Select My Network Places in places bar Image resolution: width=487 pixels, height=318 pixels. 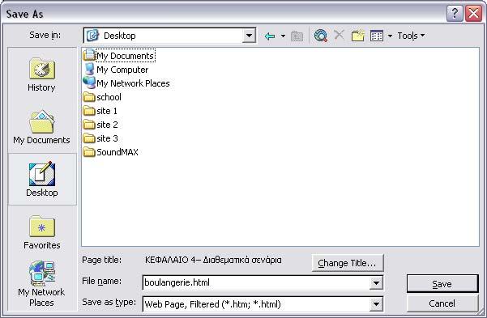tap(42, 284)
